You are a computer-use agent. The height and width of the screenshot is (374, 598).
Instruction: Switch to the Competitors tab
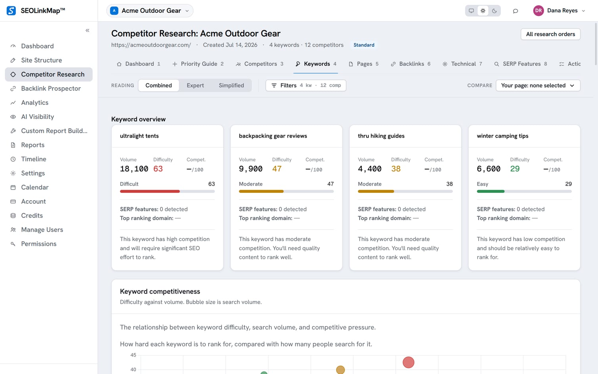[259, 64]
